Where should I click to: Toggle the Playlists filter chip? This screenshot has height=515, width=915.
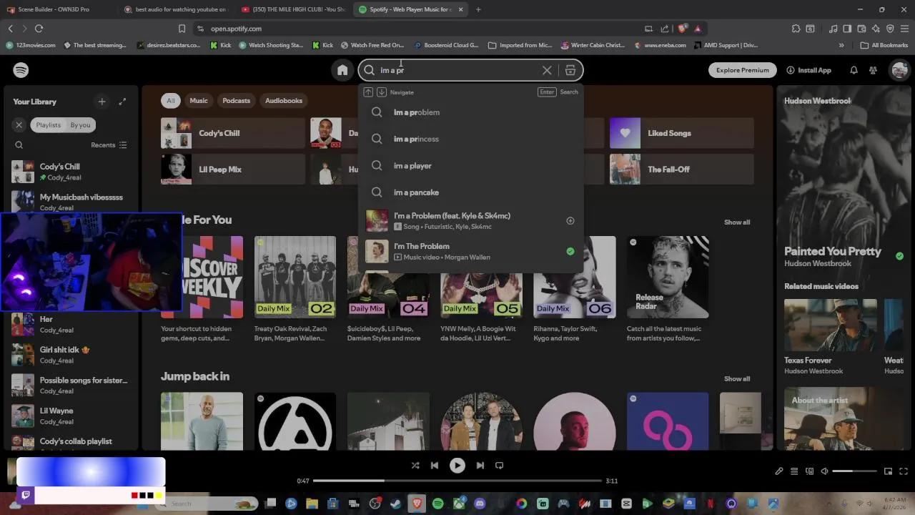click(49, 125)
